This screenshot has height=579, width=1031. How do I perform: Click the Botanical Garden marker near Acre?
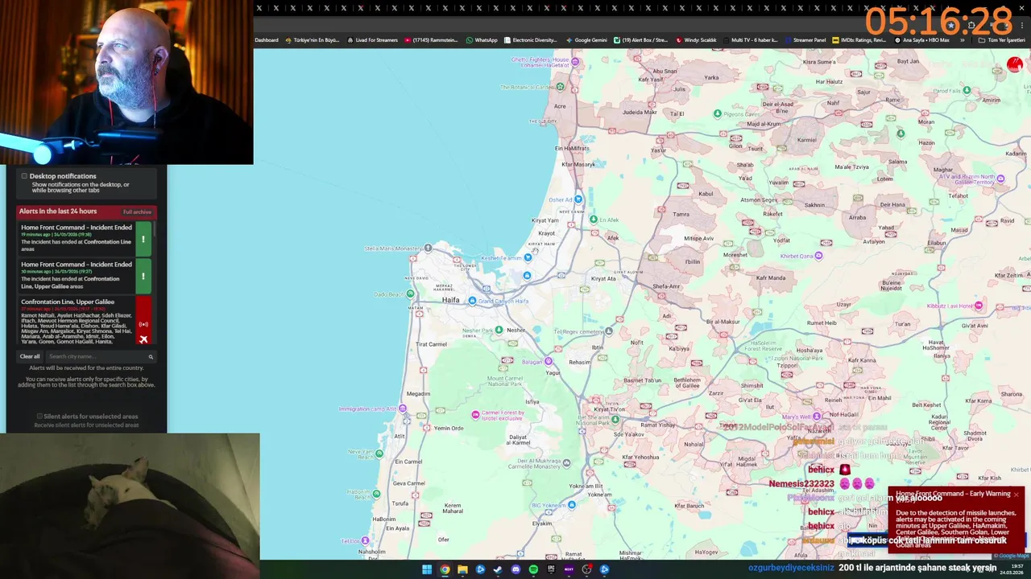tap(560, 86)
